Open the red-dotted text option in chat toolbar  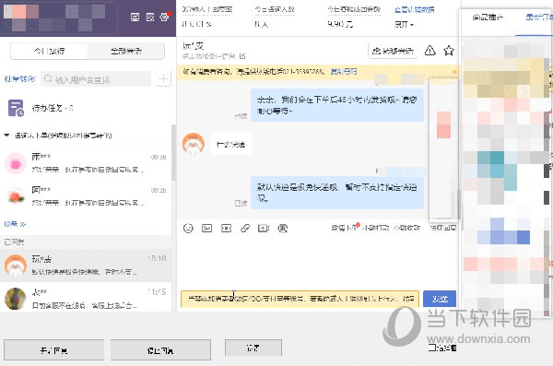click(x=346, y=228)
